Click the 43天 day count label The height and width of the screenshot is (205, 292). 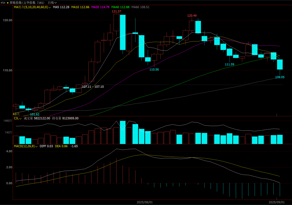coord(16,114)
